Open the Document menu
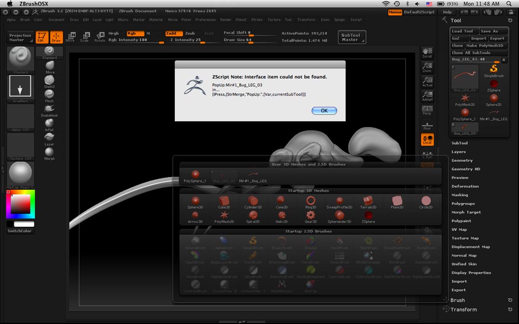This screenshot has height=324, width=519. coord(56,20)
